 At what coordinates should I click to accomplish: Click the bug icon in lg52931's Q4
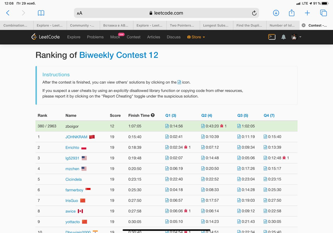coord(284,158)
